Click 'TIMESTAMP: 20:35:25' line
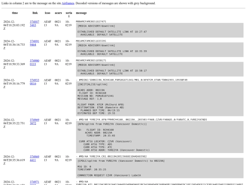This screenshot has height=185, width=247. 91,169
